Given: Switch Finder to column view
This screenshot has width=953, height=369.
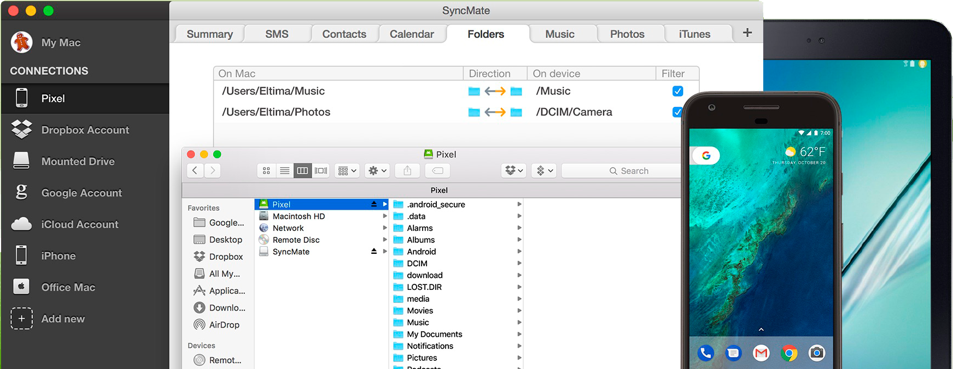Looking at the screenshot, I should point(302,171).
